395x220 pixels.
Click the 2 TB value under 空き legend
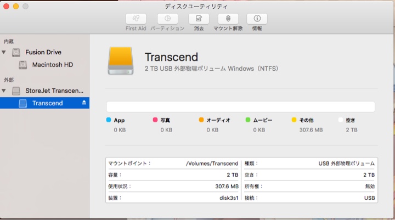point(352,130)
